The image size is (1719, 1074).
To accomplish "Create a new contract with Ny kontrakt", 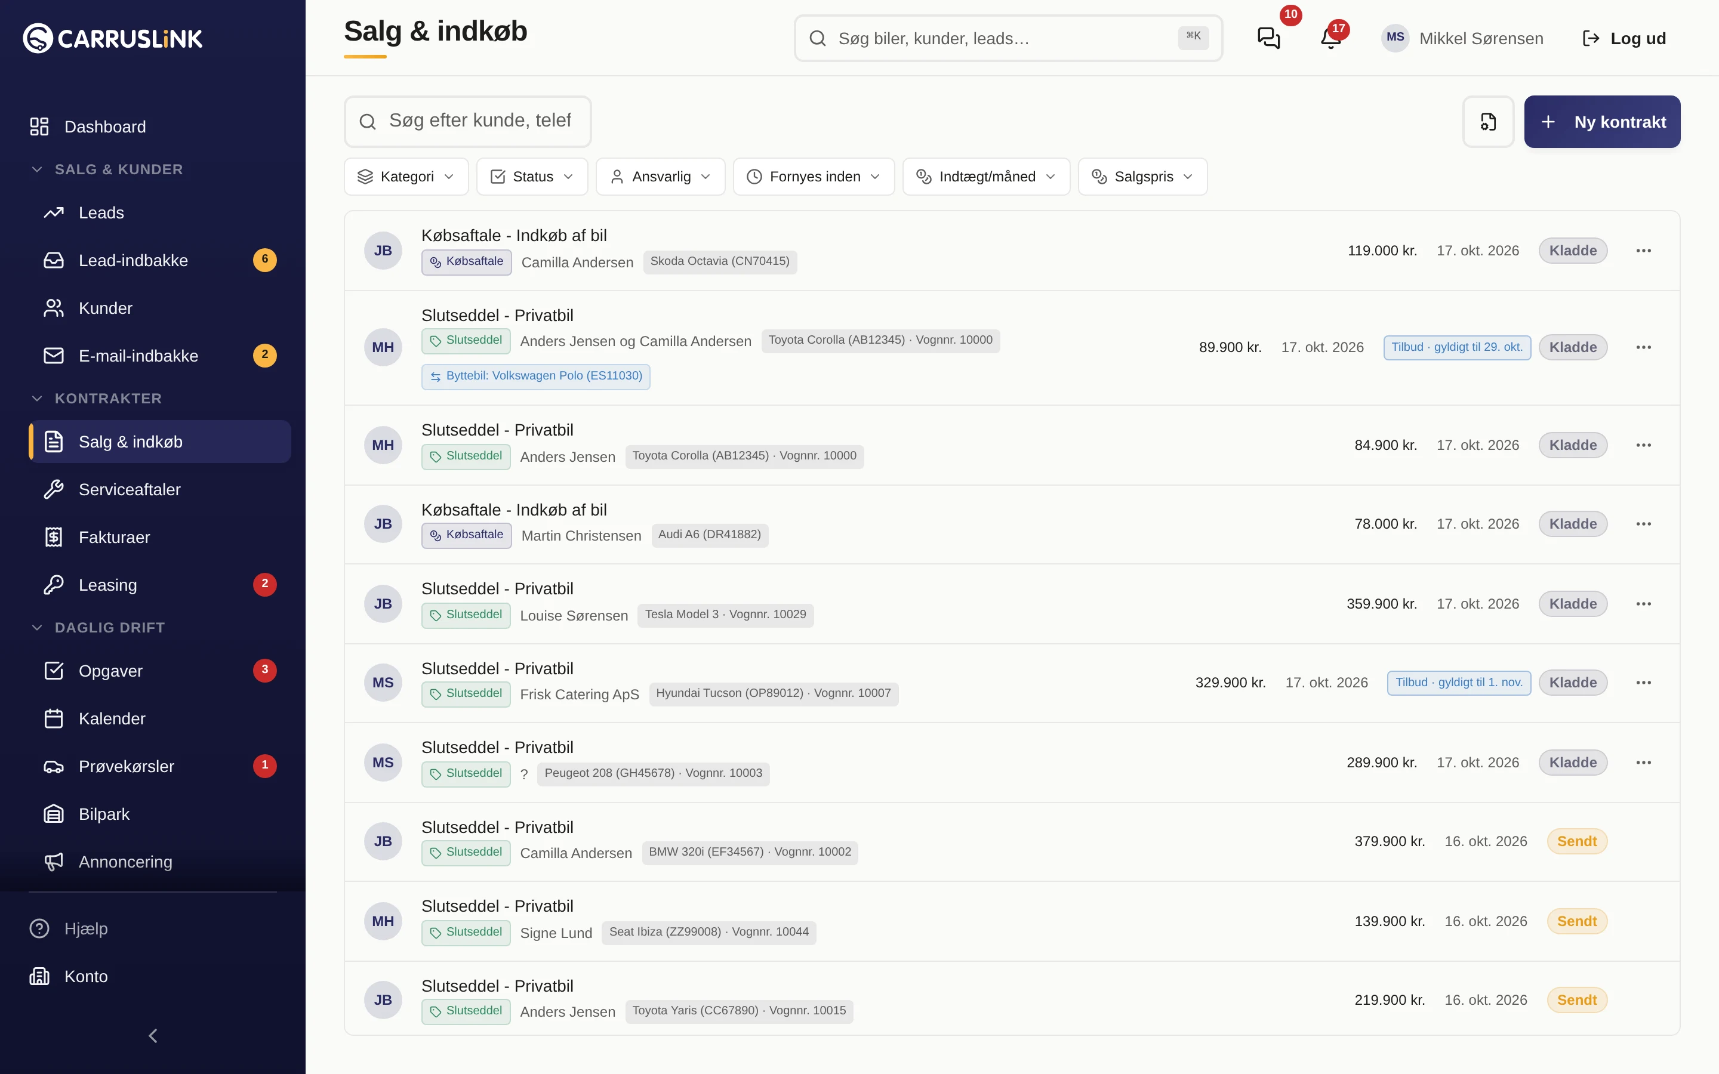I will 1603,122.
